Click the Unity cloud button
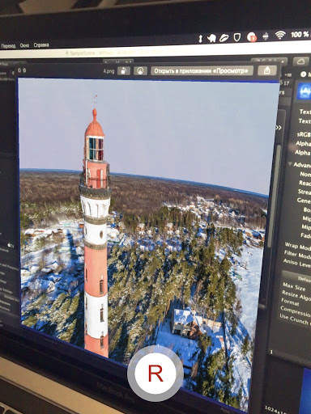 point(300,61)
